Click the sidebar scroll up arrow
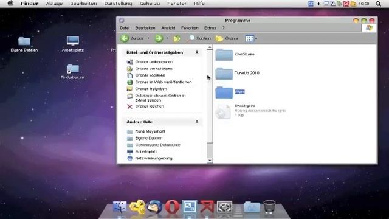The width and height of the screenshot is (389, 219). click(210, 47)
